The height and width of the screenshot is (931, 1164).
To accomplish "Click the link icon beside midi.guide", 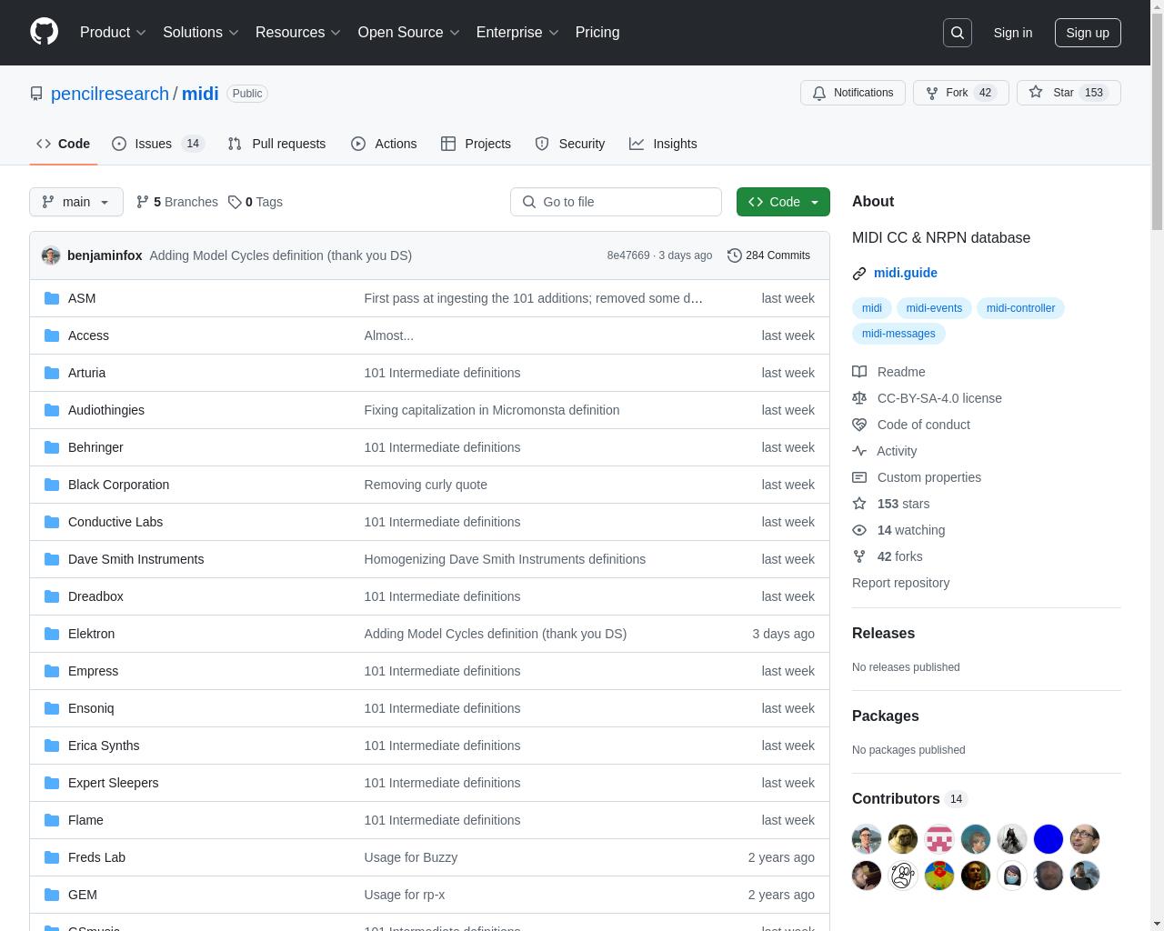I will (x=859, y=273).
